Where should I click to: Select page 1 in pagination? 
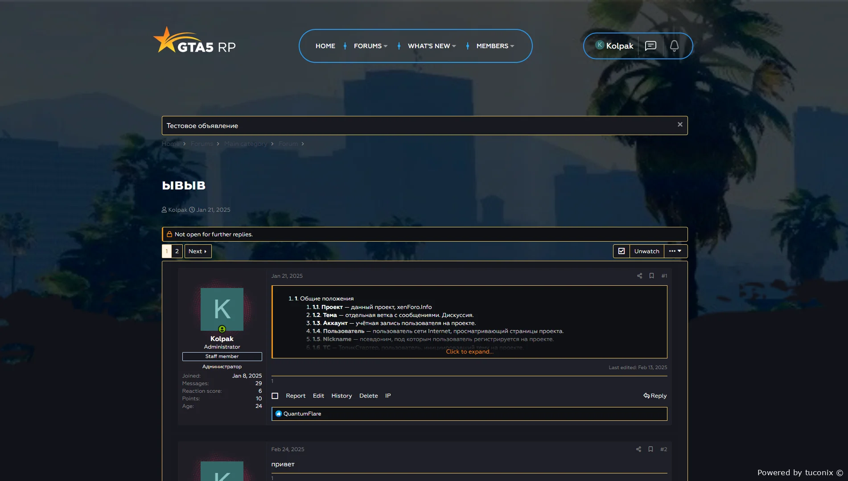[x=167, y=251]
